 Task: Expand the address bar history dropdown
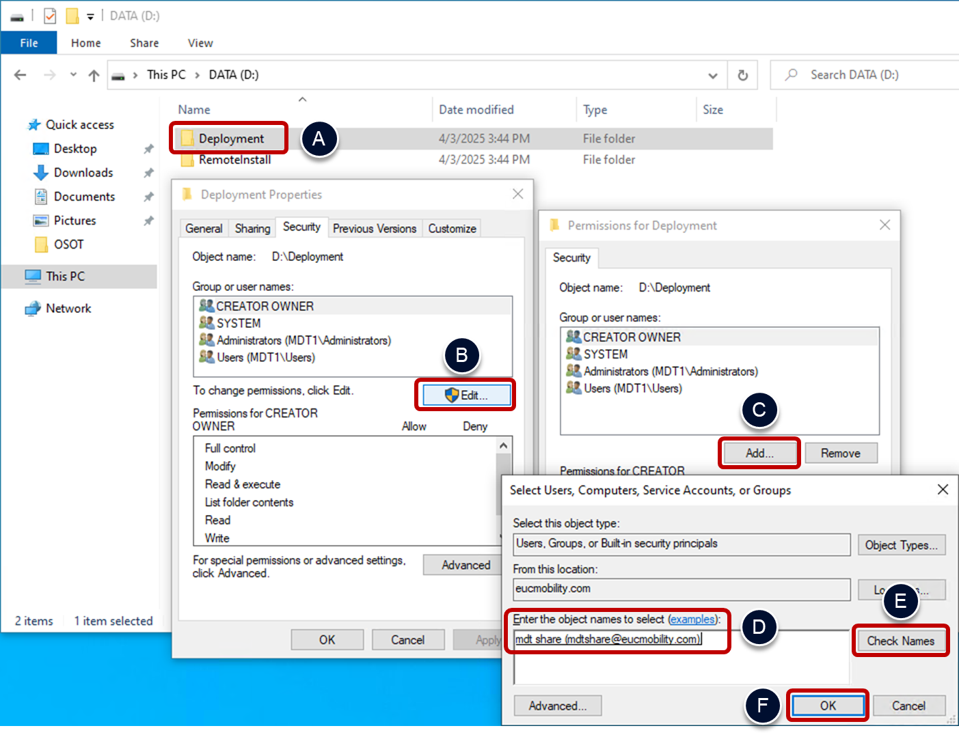click(x=712, y=75)
